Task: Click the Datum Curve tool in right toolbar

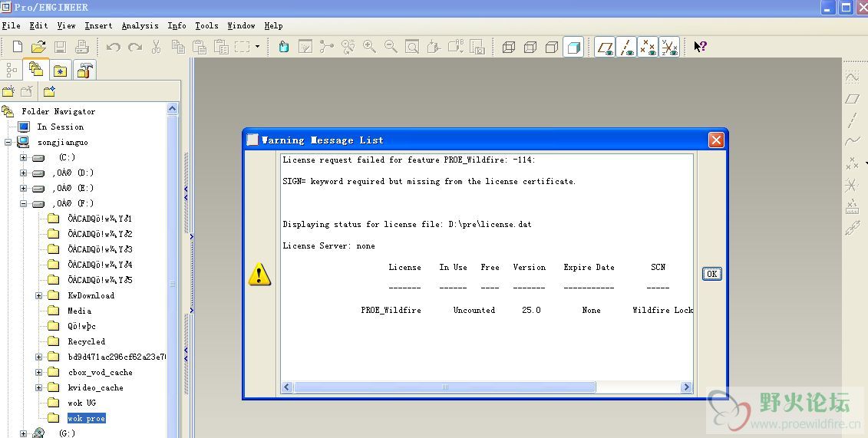Action: point(853,141)
